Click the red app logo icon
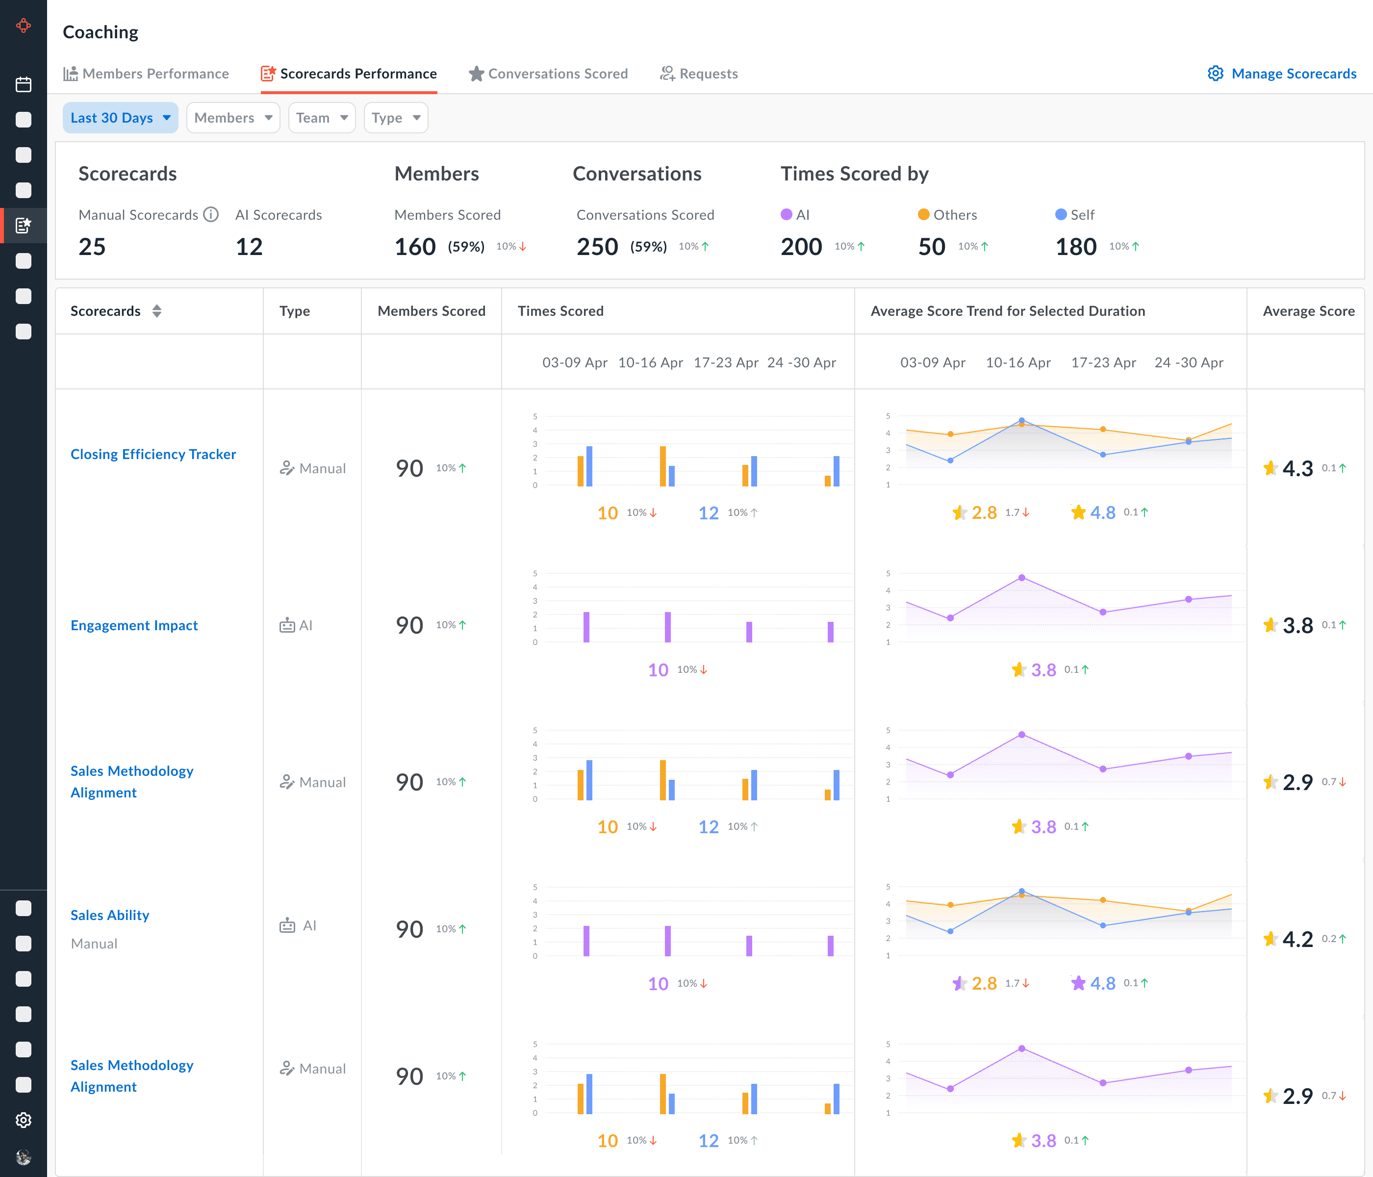 click(x=23, y=26)
